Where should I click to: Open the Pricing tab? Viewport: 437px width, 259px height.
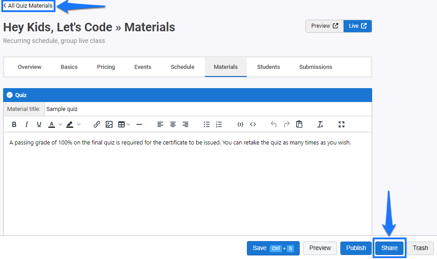106,67
